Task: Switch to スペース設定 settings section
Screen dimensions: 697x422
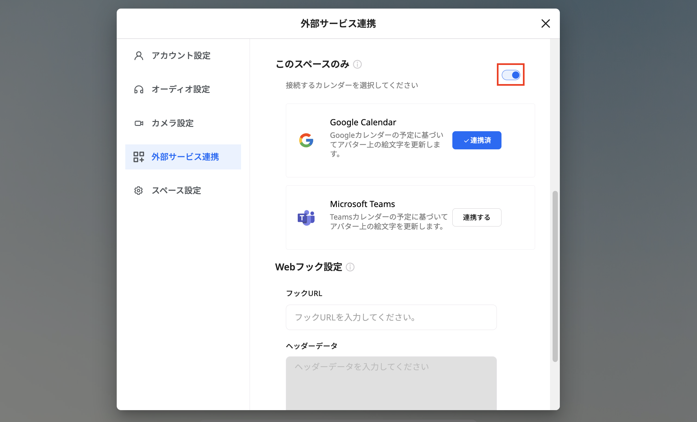Action: pos(176,191)
